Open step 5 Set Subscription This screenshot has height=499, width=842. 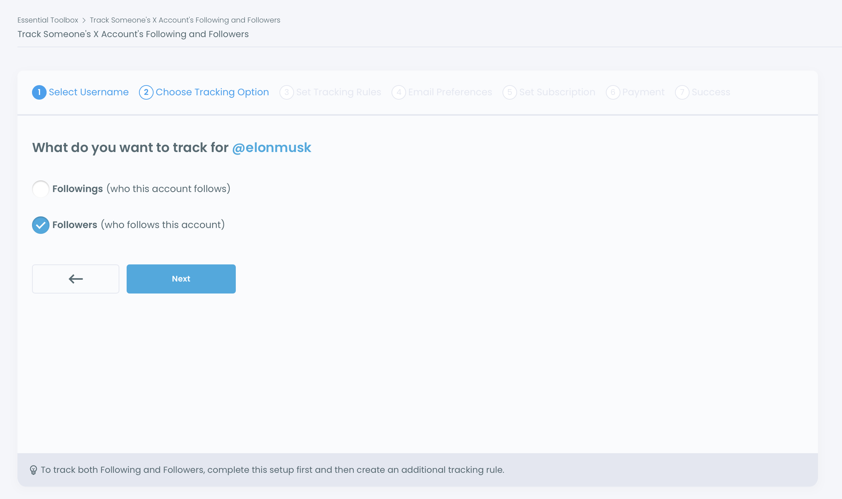click(x=549, y=92)
